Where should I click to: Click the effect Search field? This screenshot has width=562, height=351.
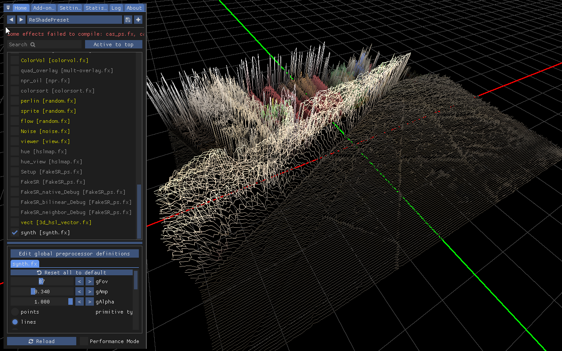[x=44, y=44]
